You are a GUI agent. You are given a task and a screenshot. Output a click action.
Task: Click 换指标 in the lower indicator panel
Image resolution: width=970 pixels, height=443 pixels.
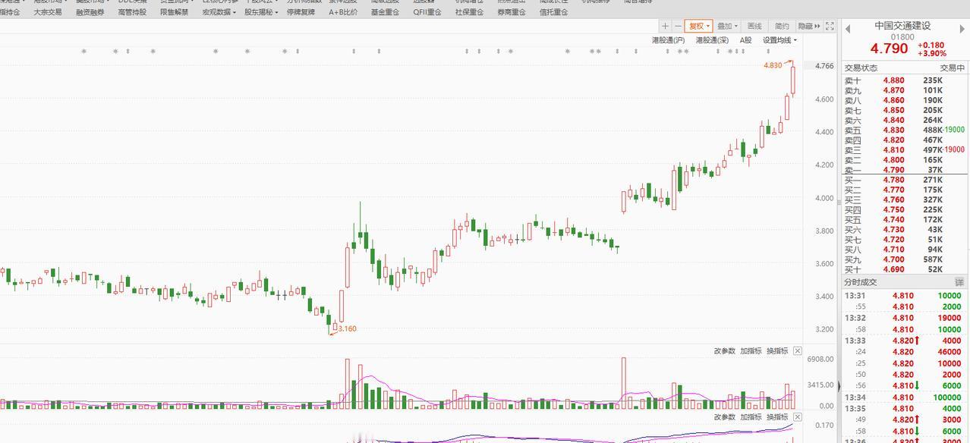click(x=777, y=417)
